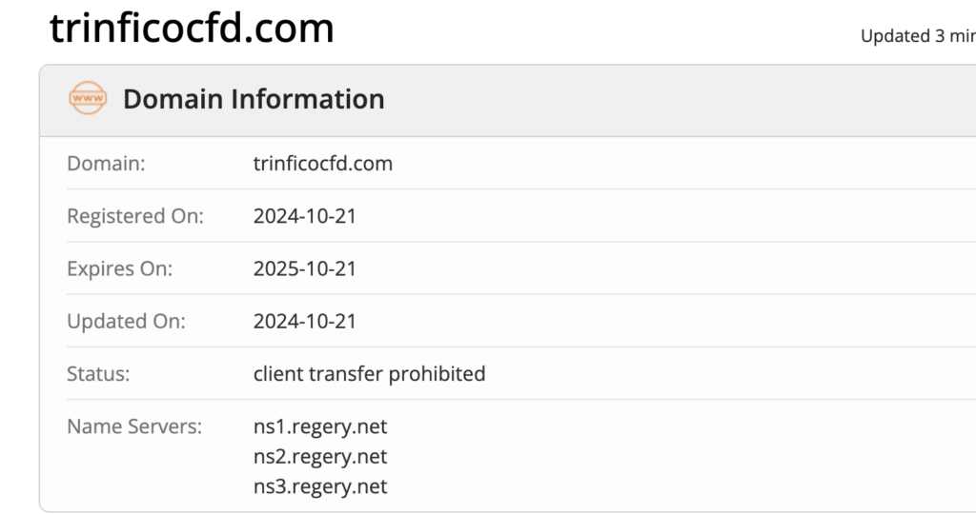Click the Expires On date 2025-10-21
976x514 pixels.
click(x=304, y=268)
